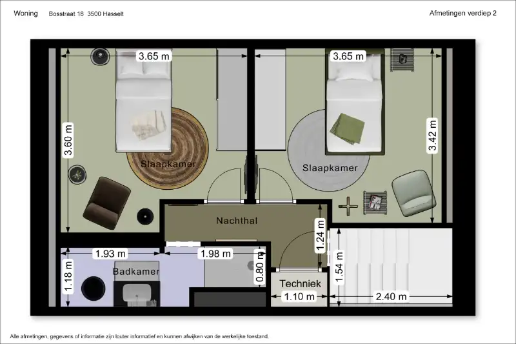The image size is (516, 344).
Task: Click the 'Afmetingen verdiep 2' title
Action: coord(462,13)
